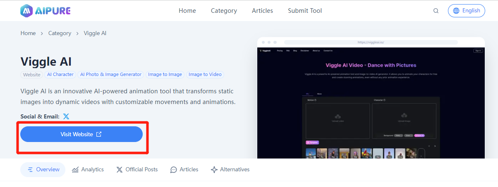Open the Submit Tool page
The image size is (498, 187).
pos(305,11)
